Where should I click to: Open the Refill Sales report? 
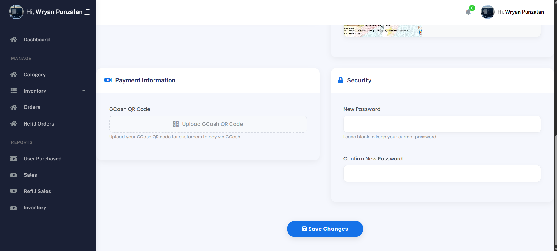[37, 191]
